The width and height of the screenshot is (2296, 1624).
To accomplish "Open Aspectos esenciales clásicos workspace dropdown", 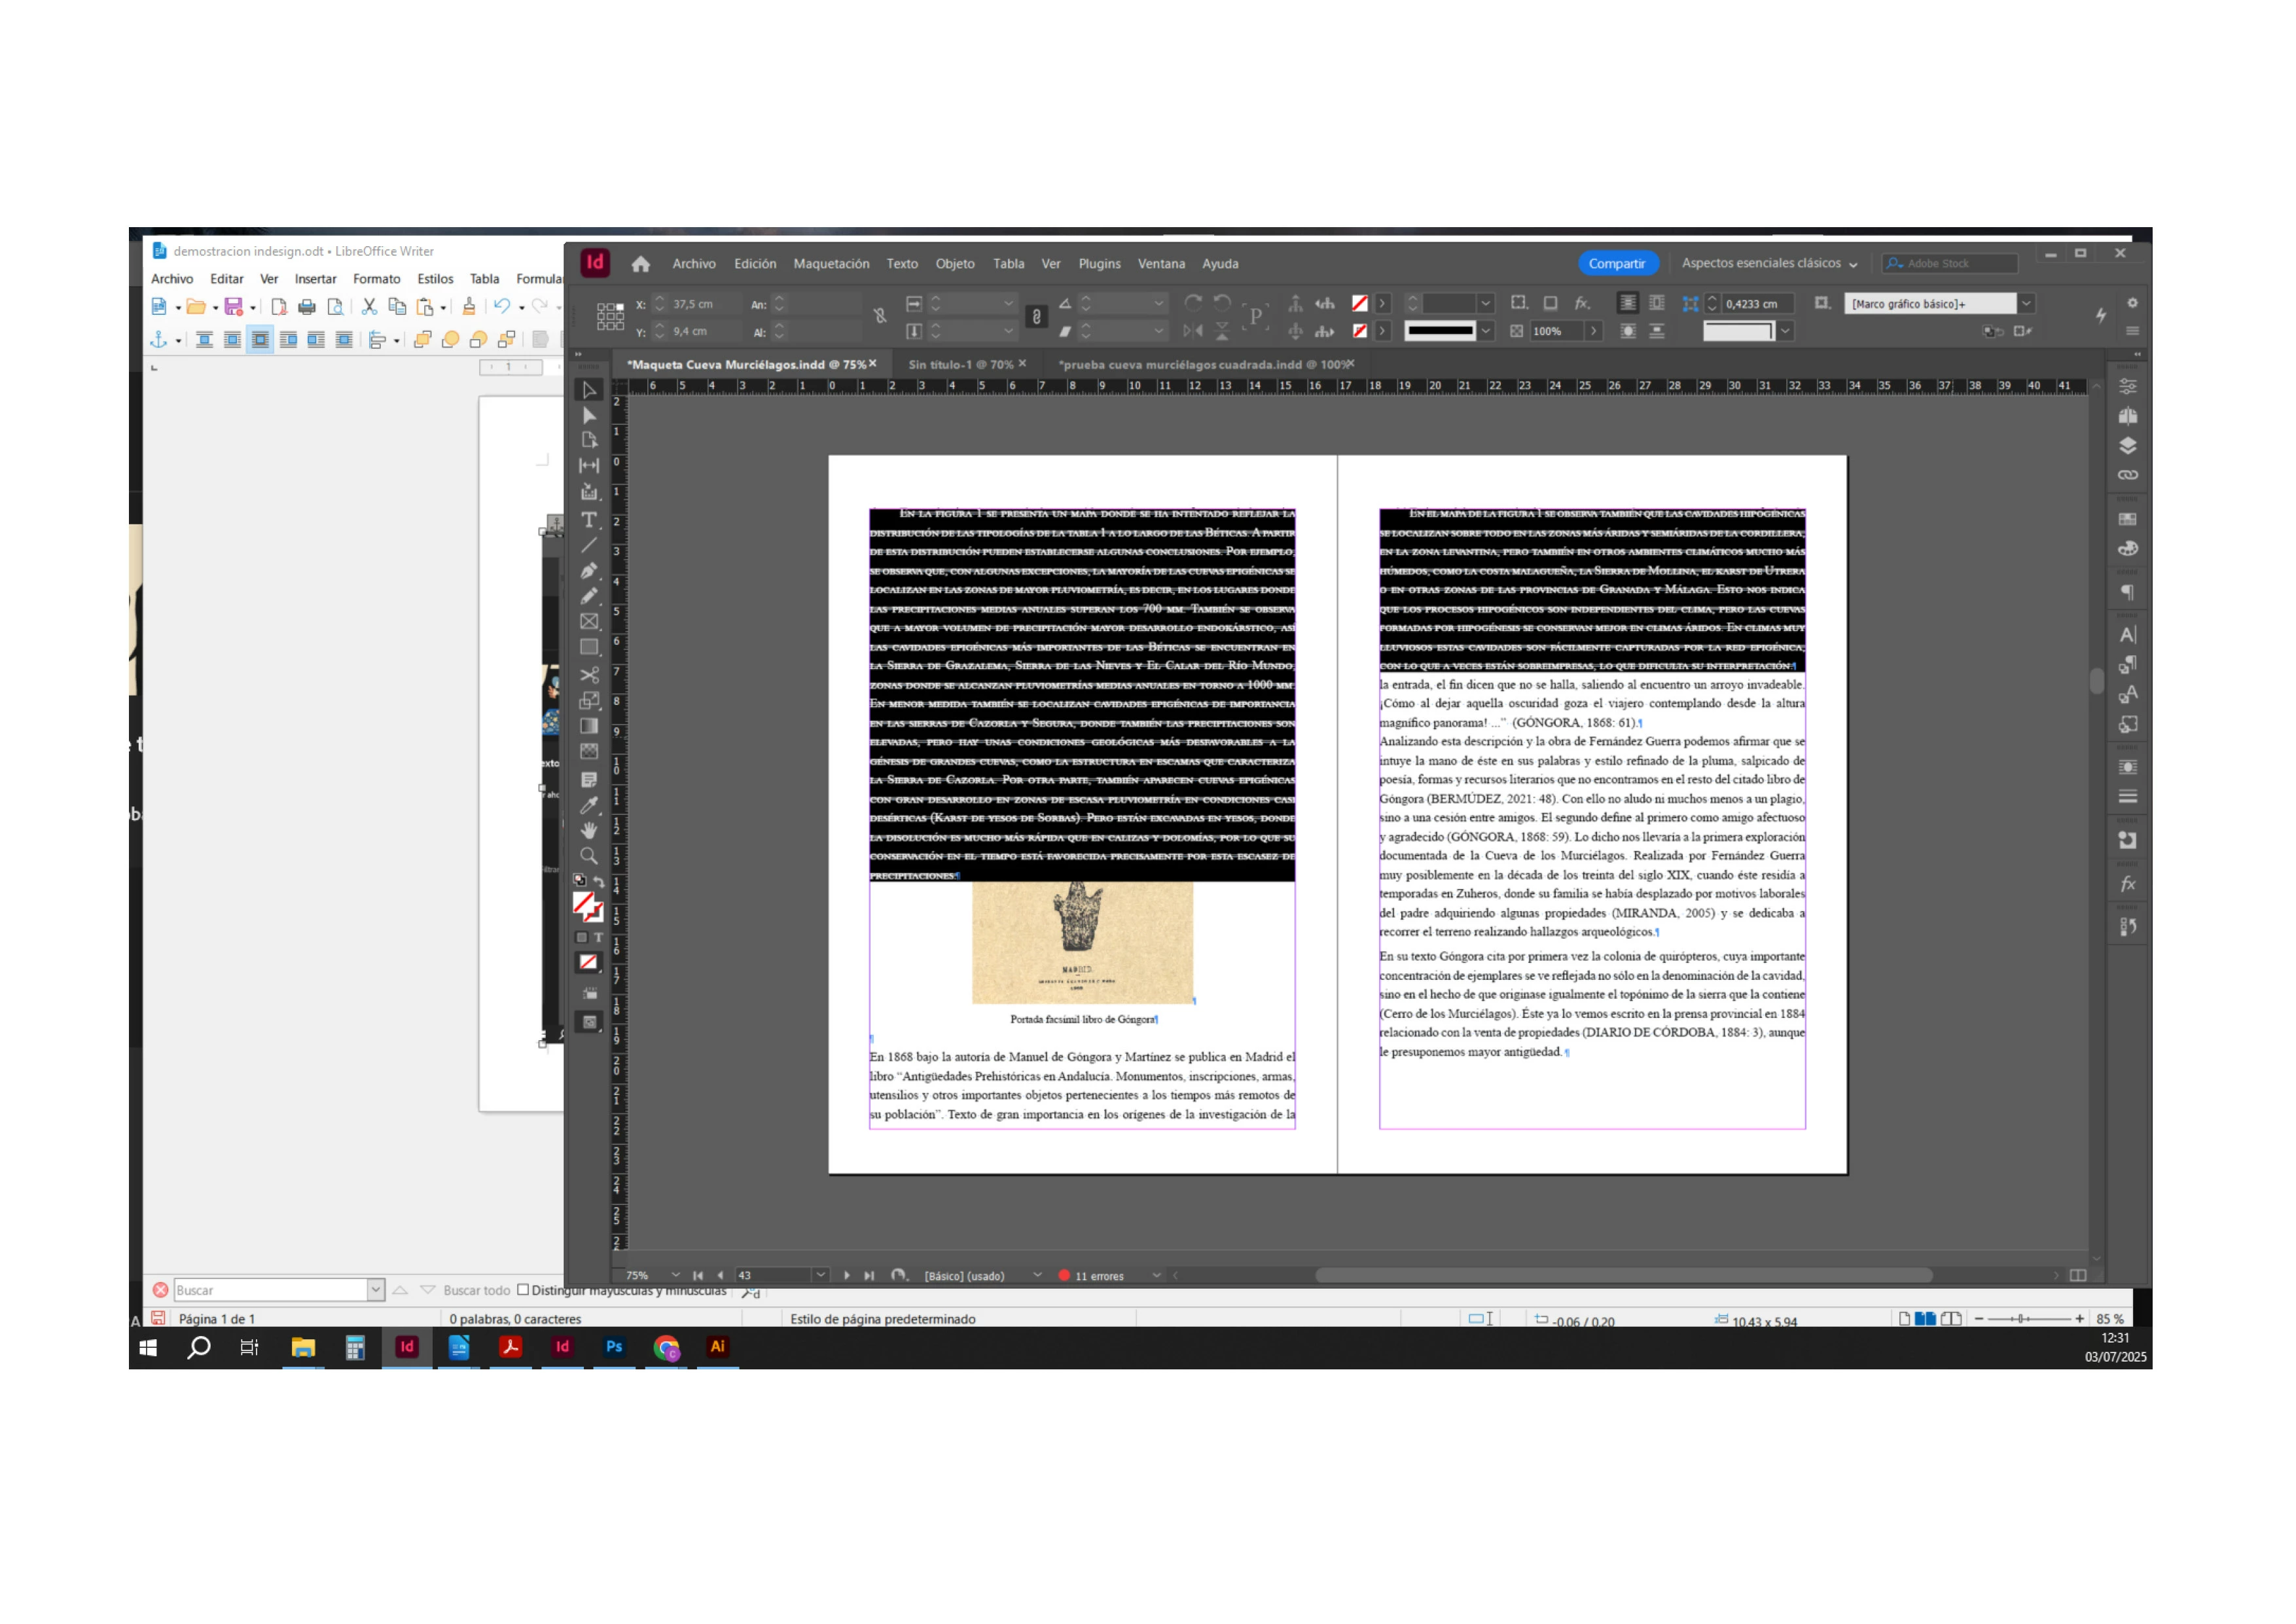I will click(x=1769, y=263).
